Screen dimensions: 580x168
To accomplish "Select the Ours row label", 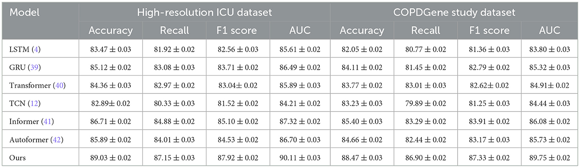I will coord(18,158).
